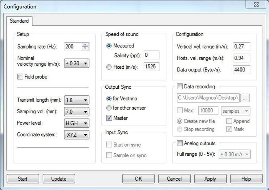Select the Stop recording option
The width and height of the screenshot is (269, 190).
[x=180, y=129]
